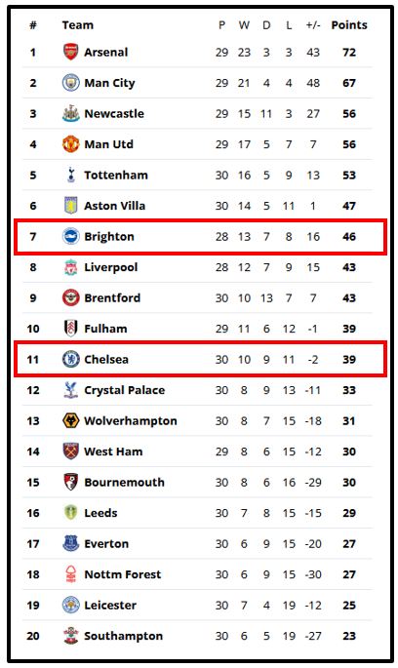Sort table by Points column header
The width and height of the screenshot is (398, 668).
coord(349,25)
